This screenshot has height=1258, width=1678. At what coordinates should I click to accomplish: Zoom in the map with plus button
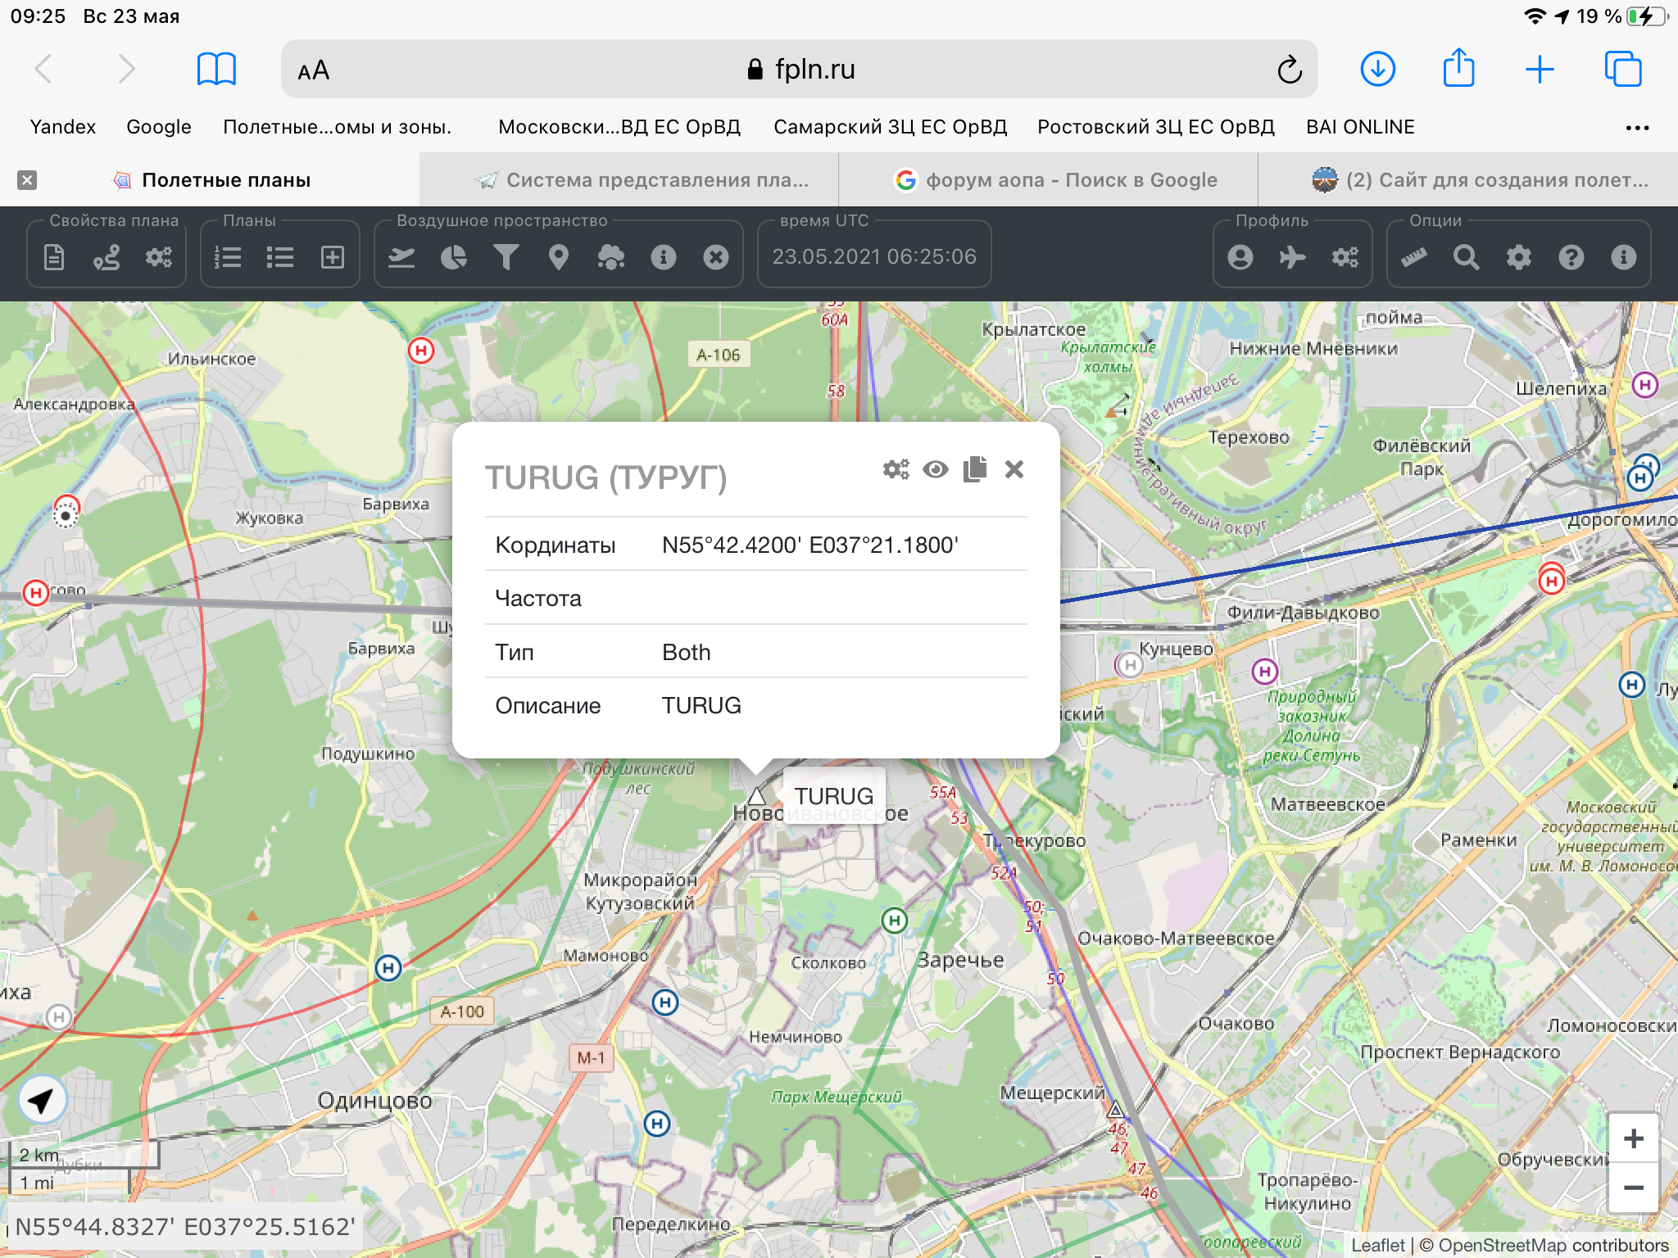pyautogui.click(x=1633, y=1138)
